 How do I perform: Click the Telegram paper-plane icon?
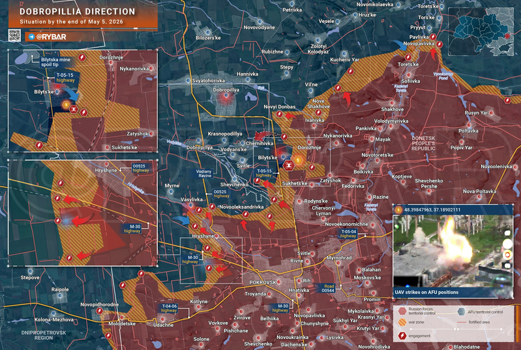click(31, 37)
